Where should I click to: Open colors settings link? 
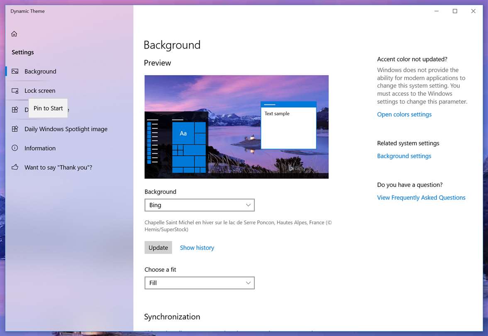click(404, 114)
